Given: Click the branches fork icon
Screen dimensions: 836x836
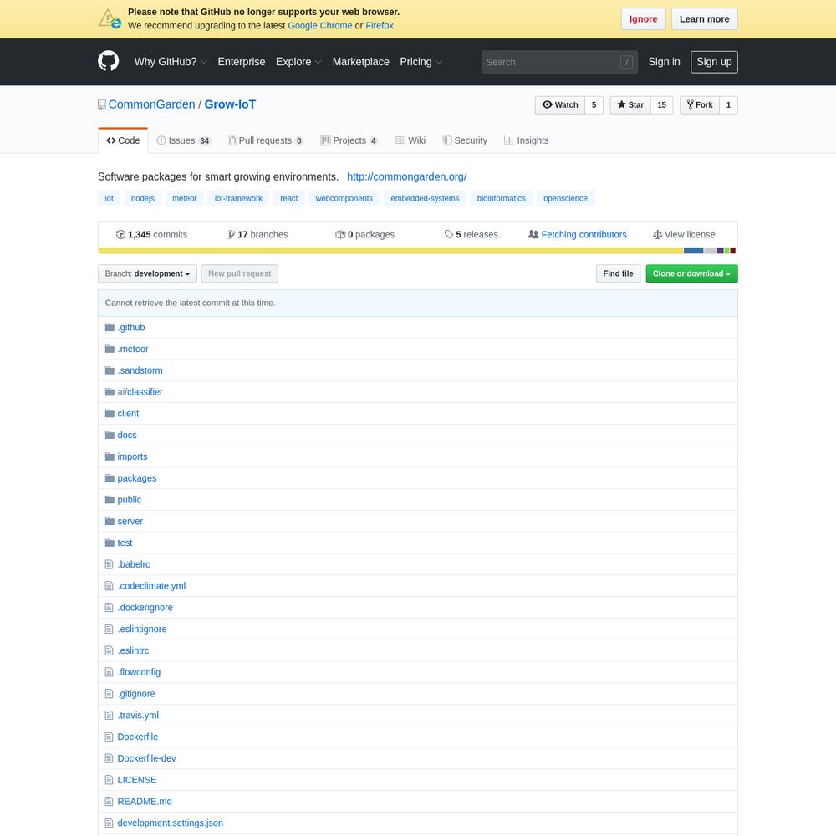Looking at the screenshot, I should (x=232, y=235).
